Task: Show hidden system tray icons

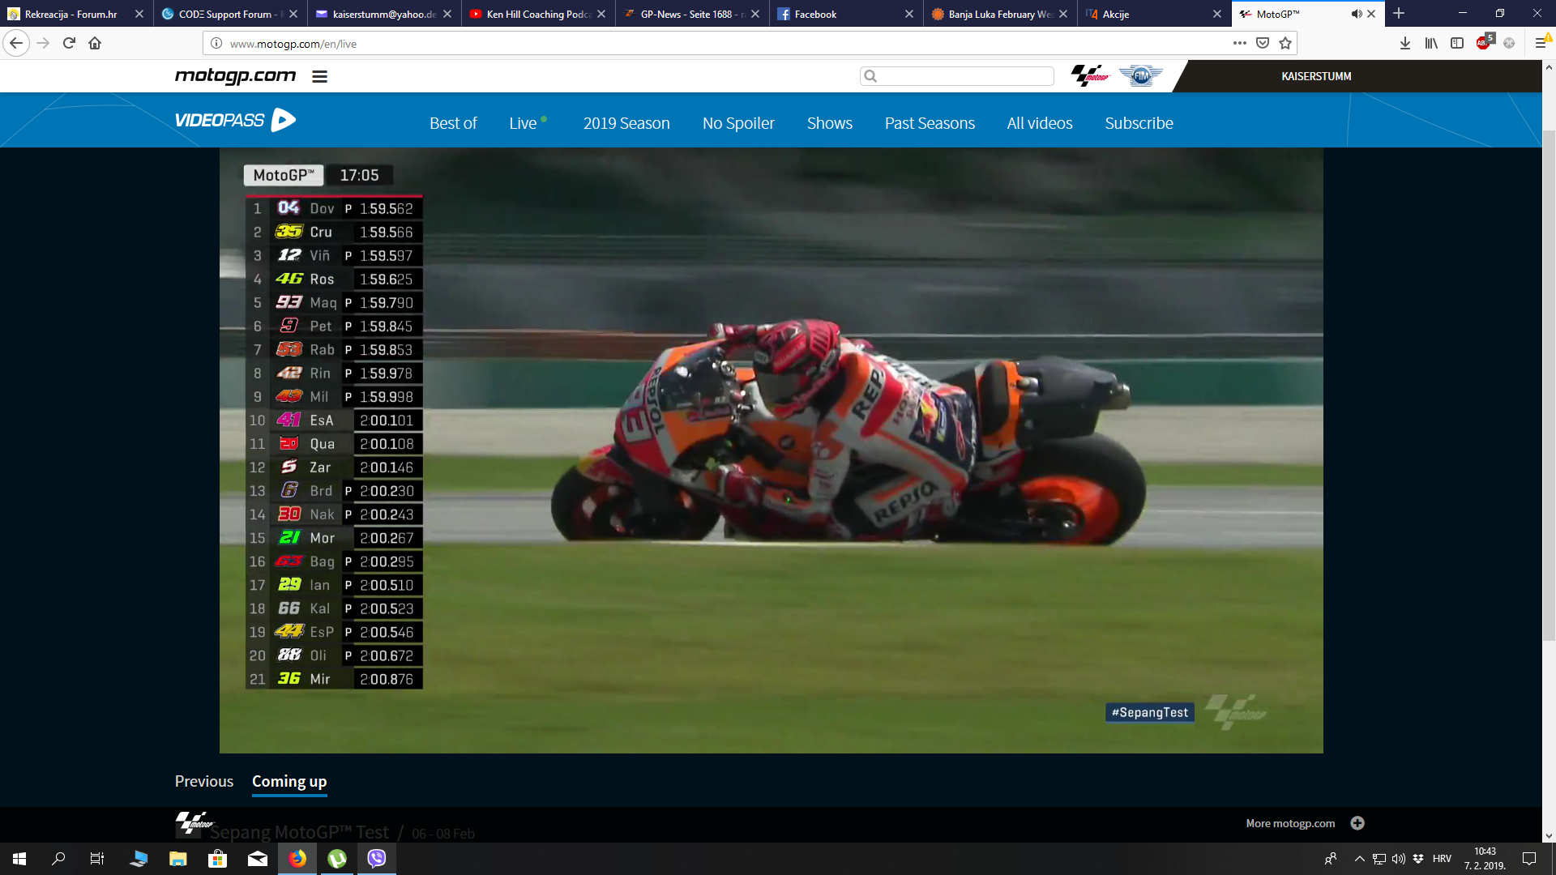Action: [1360, 859]
